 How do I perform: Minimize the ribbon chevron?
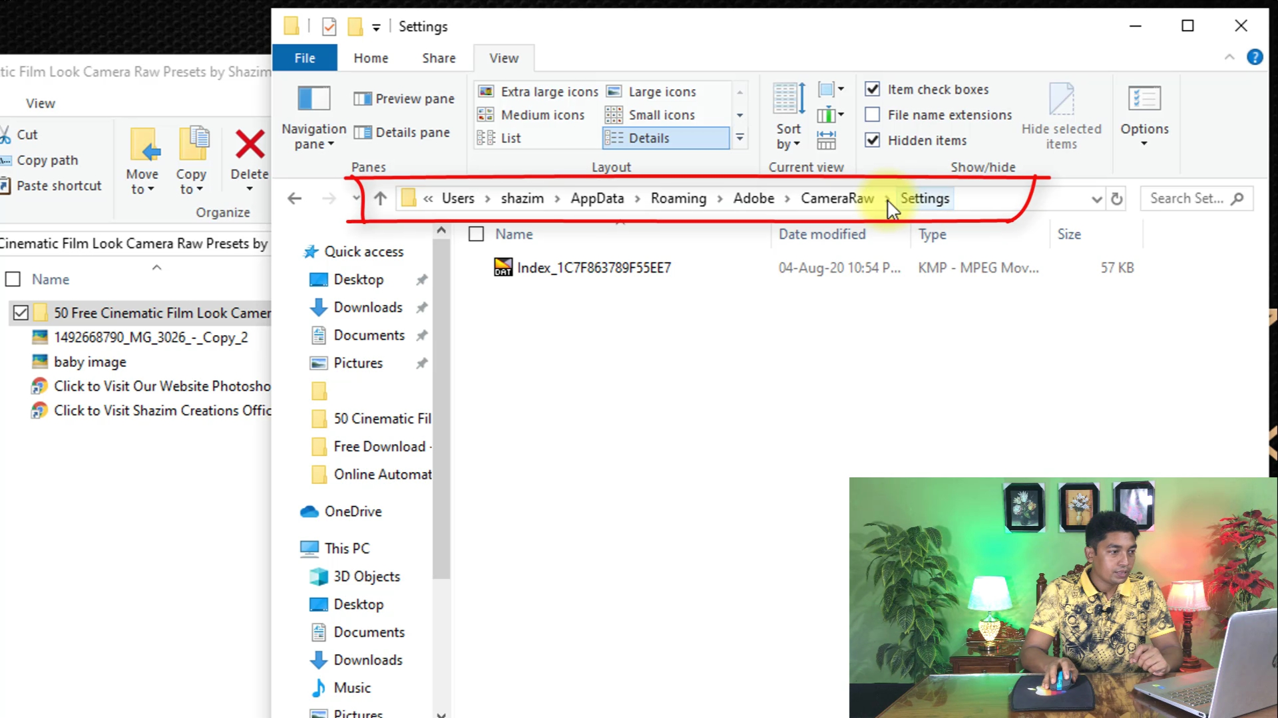click(1229, 58)
